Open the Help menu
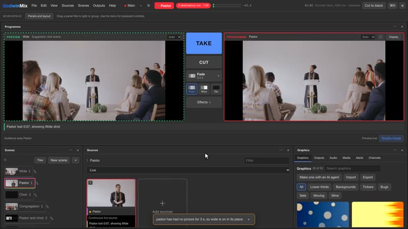Image resolution: width=408 pixels, height=229 pixels. click(112, 6)
